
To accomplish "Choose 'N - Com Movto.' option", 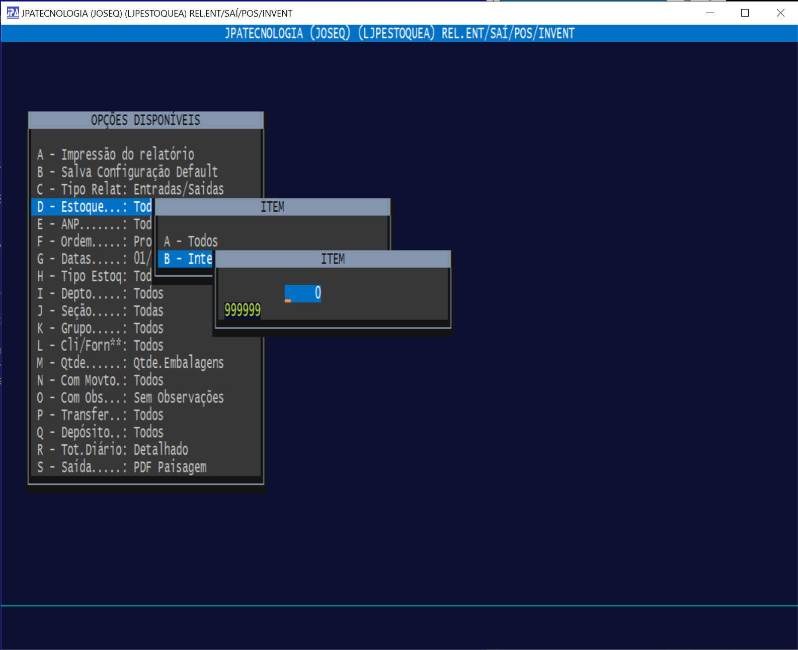I will click(x=100, y=380).
